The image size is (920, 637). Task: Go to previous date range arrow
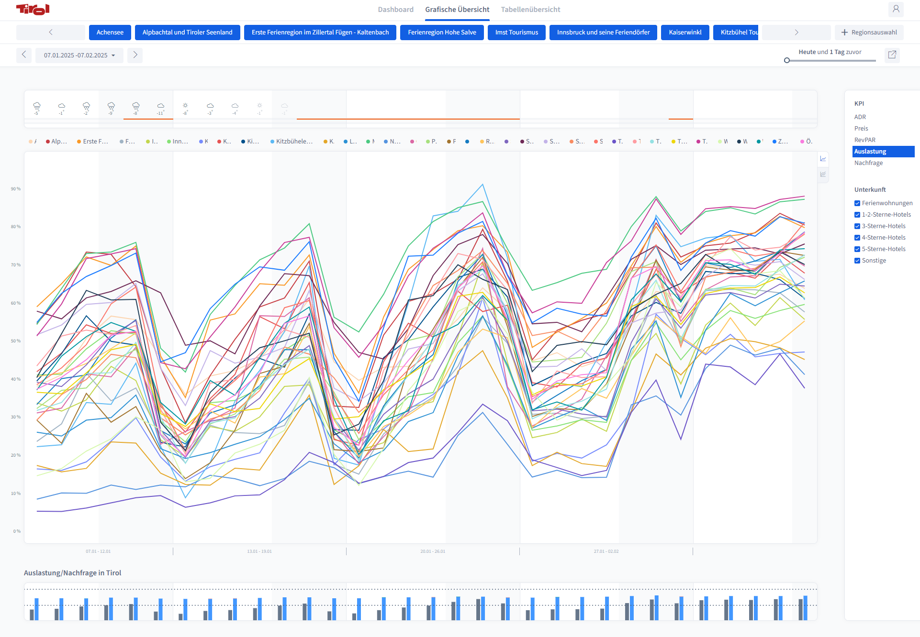pos(24,55)
